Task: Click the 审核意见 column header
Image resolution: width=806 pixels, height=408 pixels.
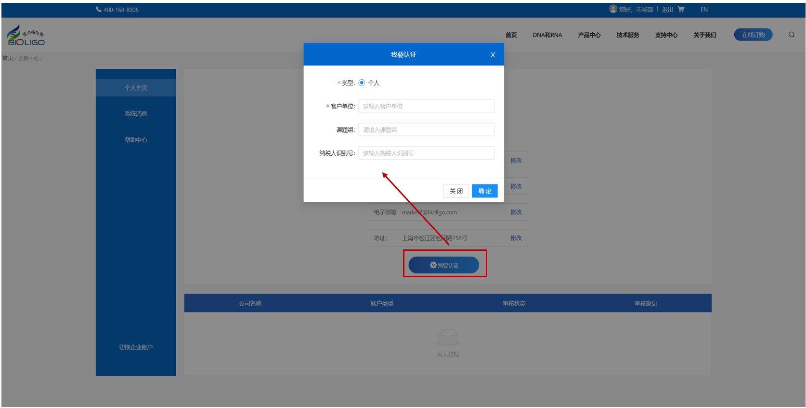Action: pos(646,304)
